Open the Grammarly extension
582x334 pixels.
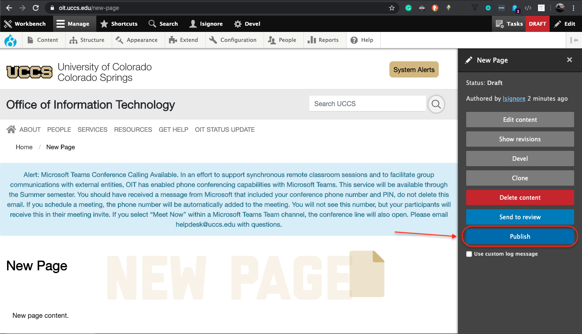[x=408, y=8]
